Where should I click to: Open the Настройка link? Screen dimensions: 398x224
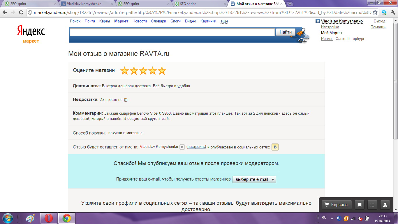pyautogui.click(x=330, y=27)
